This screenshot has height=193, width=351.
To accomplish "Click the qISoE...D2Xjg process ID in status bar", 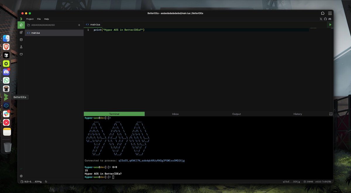I will [x=291, y=182].
